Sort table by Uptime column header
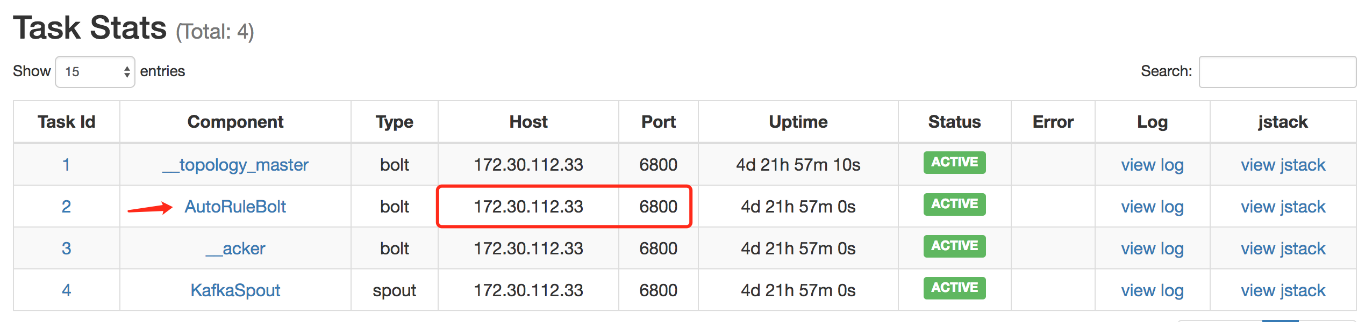Viewport: 1358px width, 322px height. coord(798,122)
